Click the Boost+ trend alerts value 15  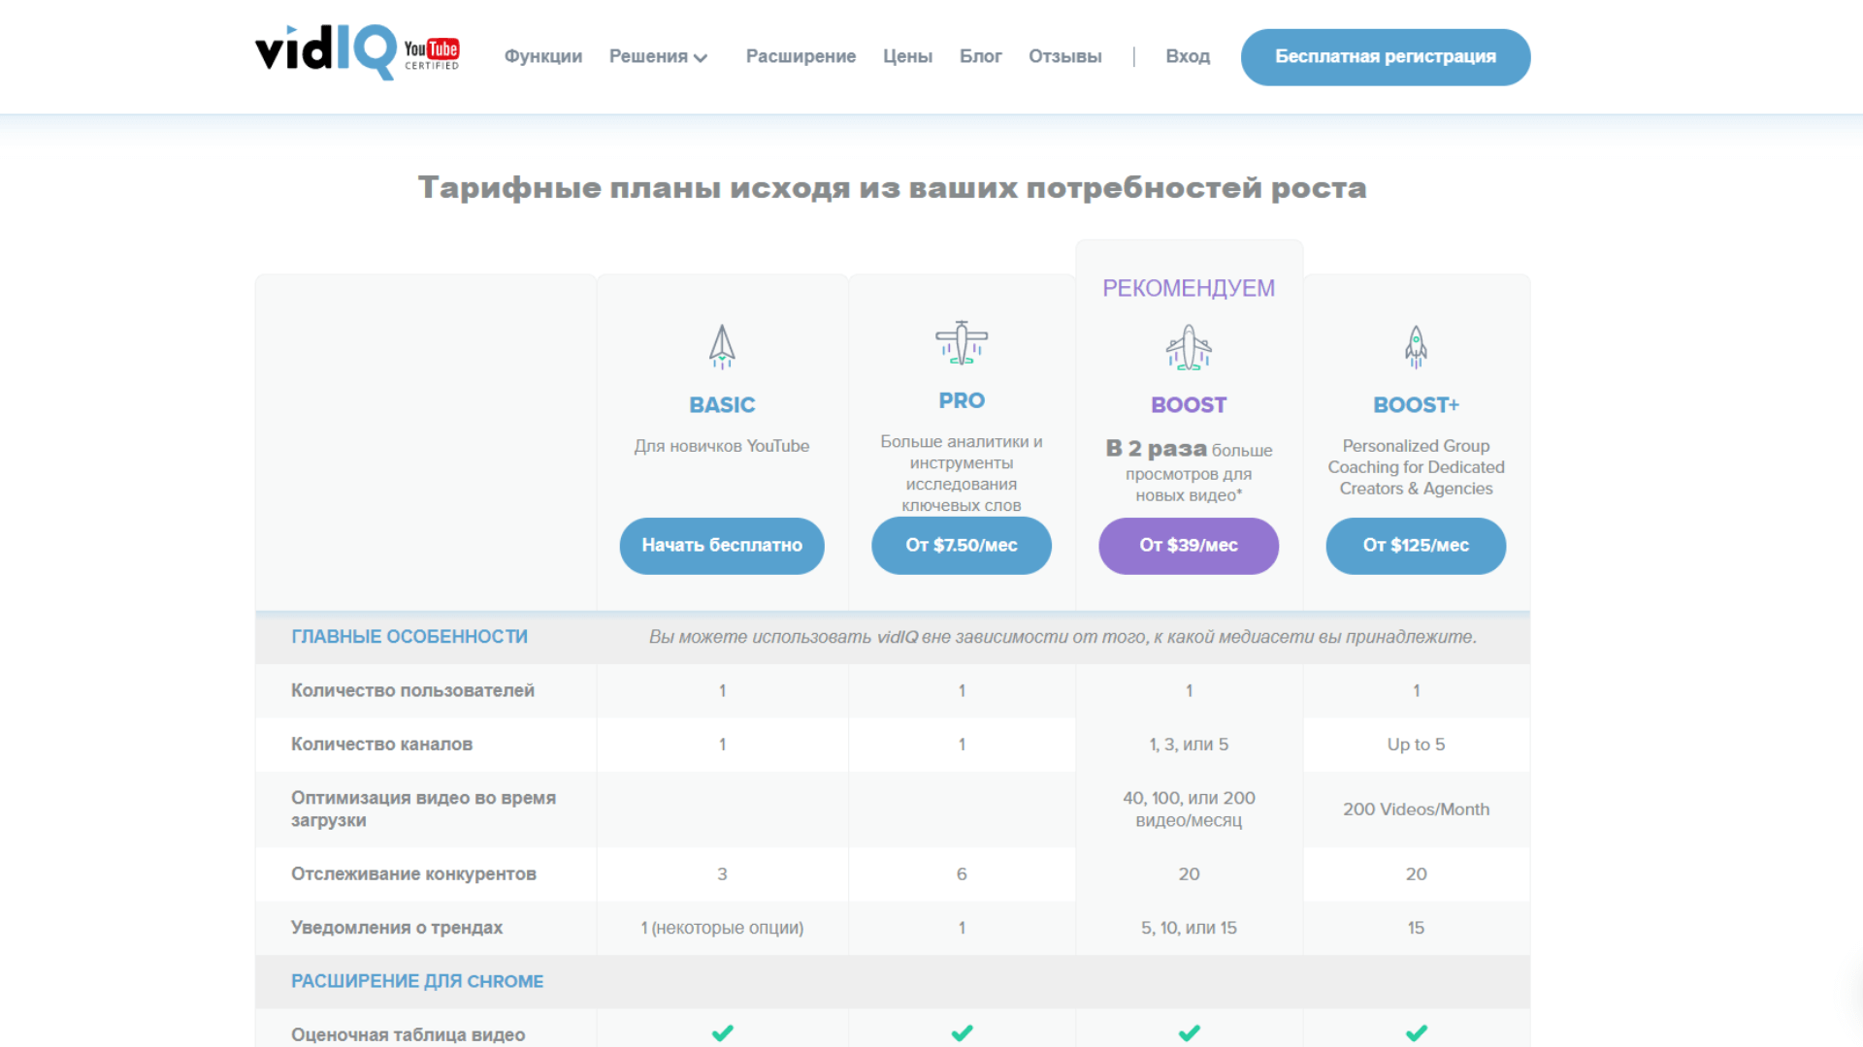pos(1416,928)
